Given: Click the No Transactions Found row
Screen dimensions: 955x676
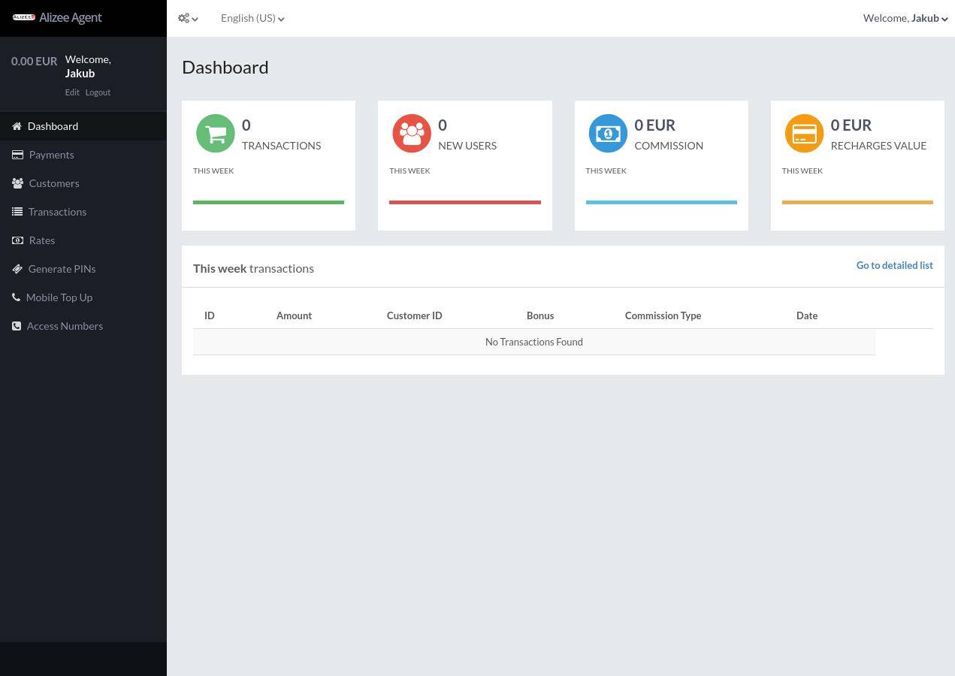Looking at the screenshot, I should pyautogui.click(x=534, y=342).
